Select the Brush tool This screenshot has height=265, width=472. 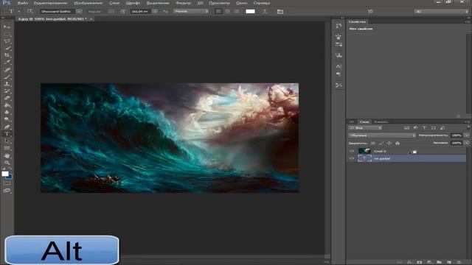7,77
